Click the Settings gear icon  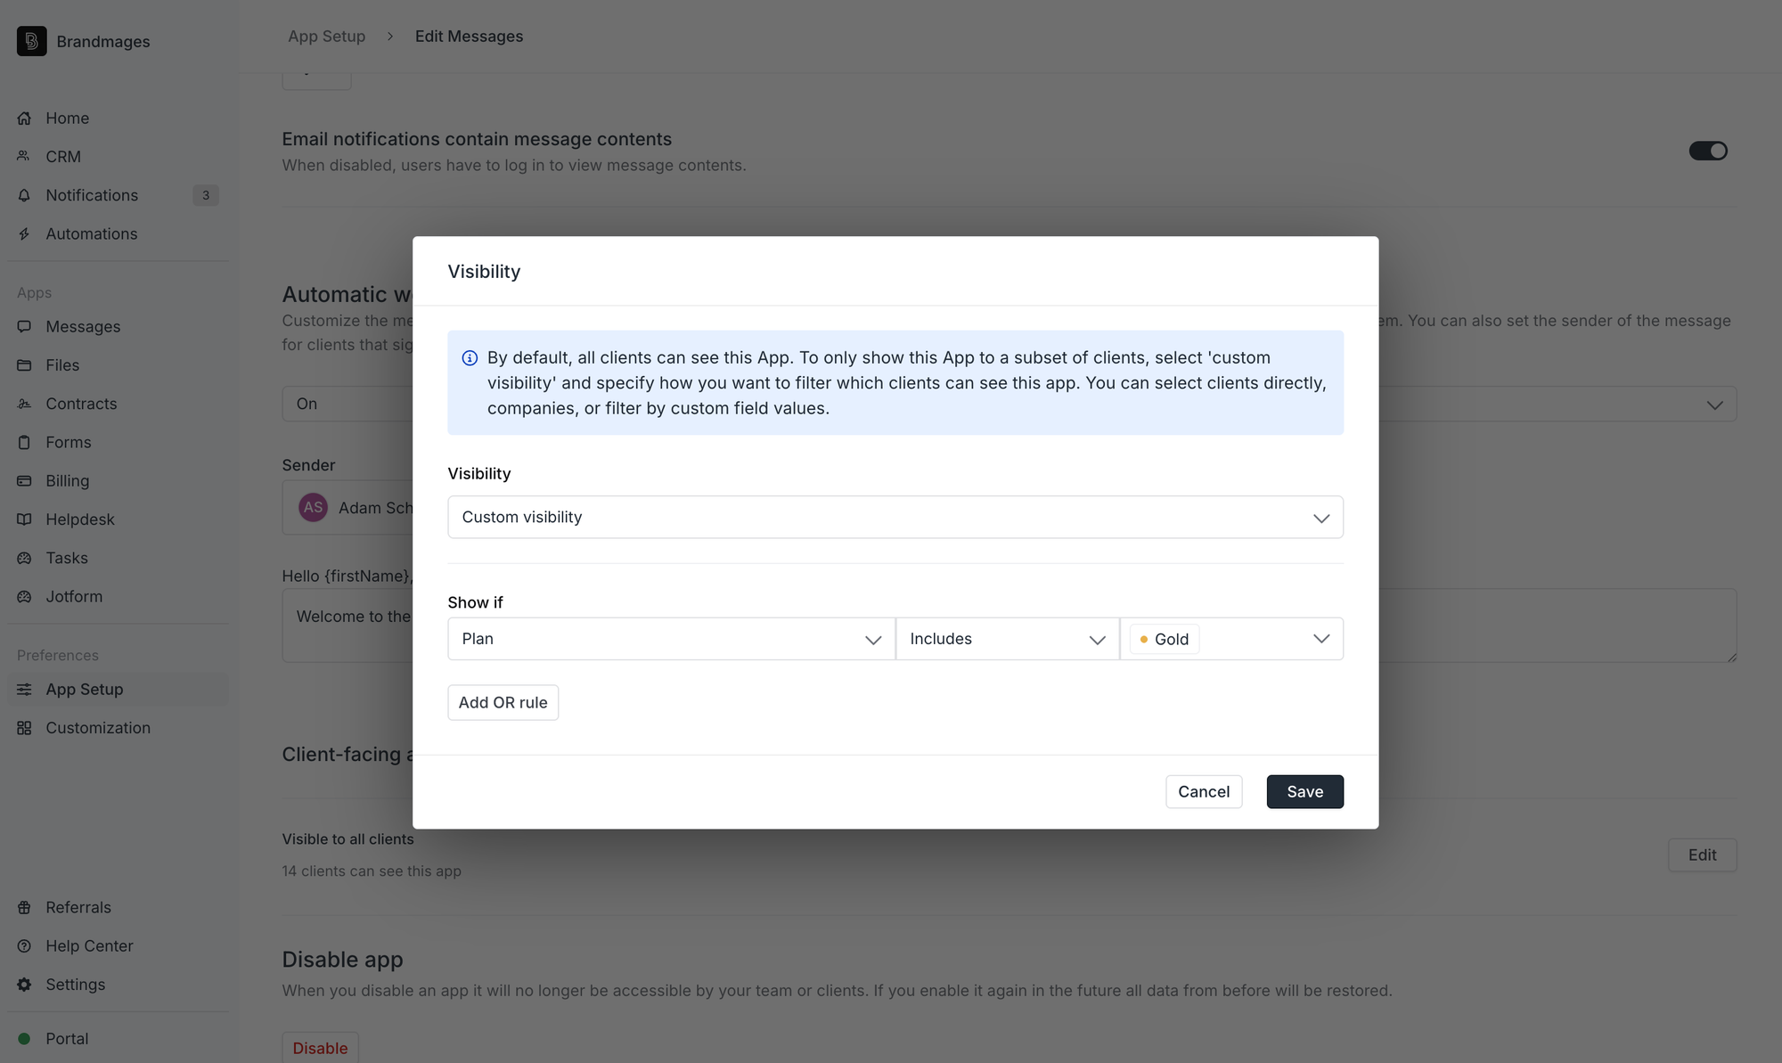click(24, 985)
